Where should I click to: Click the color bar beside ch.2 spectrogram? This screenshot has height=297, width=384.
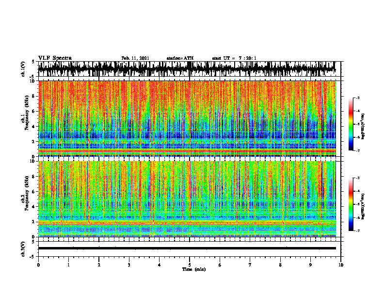(x=351, y=204)
